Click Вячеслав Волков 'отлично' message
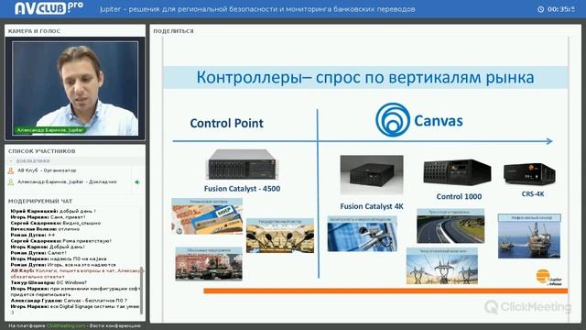The width and height of the screenshot is (586, 330). coord(45,229)
